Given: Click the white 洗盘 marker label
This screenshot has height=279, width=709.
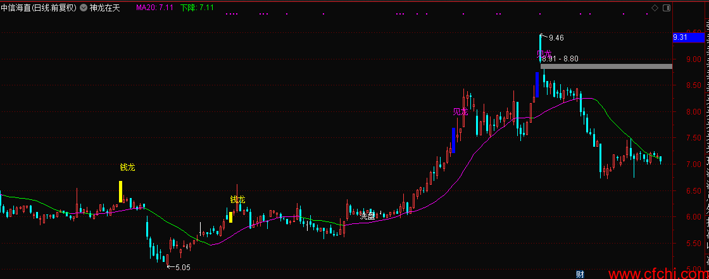Looking at the screenshot, I should tap(367, 216).
